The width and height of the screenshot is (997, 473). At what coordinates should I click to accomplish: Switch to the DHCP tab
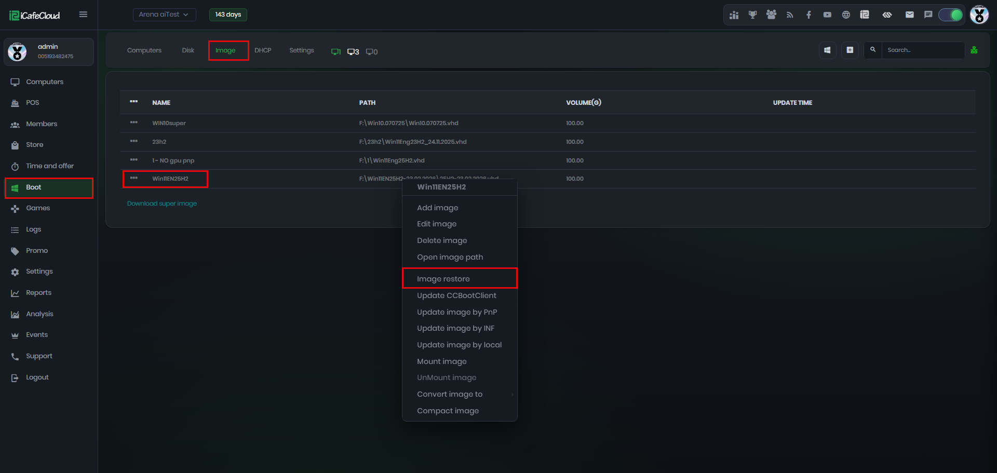[x=263, y=50]
